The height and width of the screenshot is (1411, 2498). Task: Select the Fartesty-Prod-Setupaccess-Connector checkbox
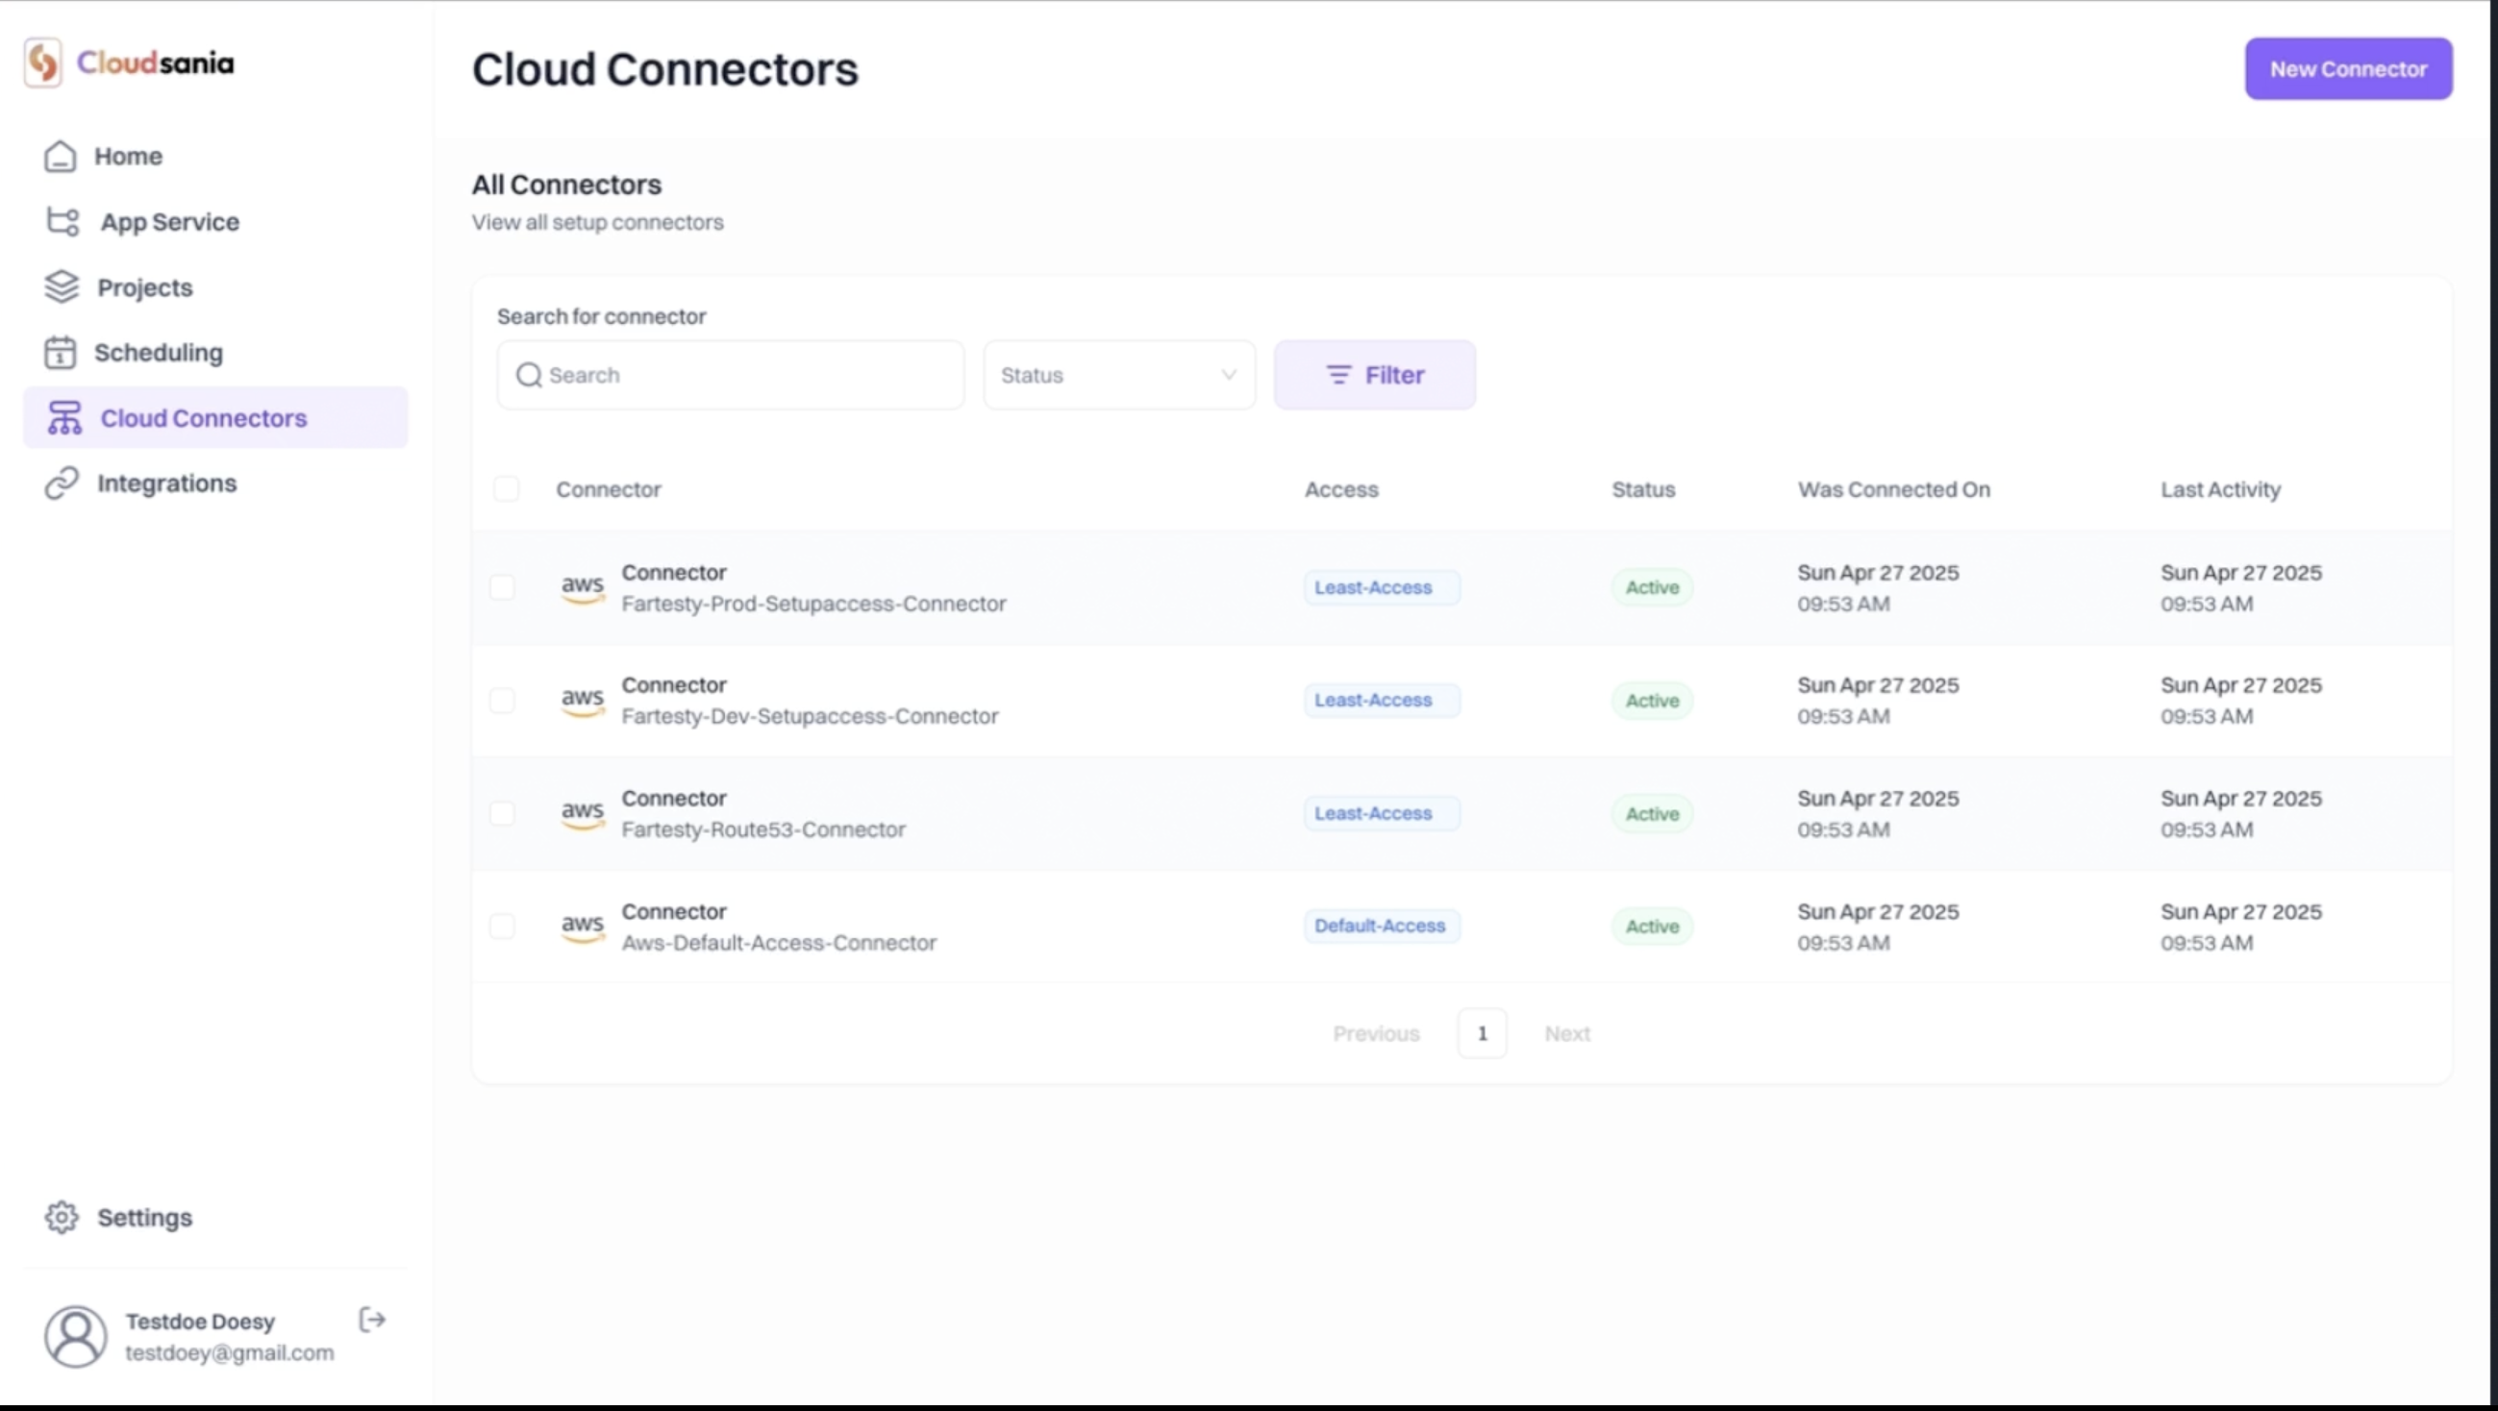coord(502,587)
